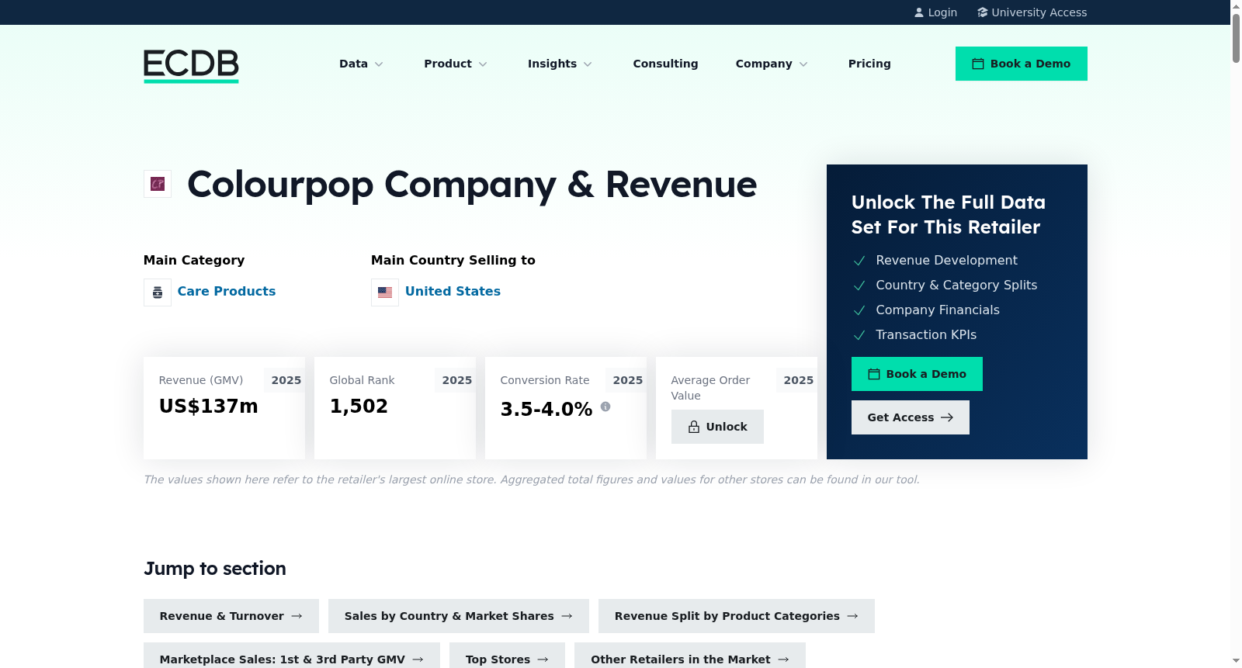Unlock the Average Order Value
1242x668 pixels.
(717, 427)
